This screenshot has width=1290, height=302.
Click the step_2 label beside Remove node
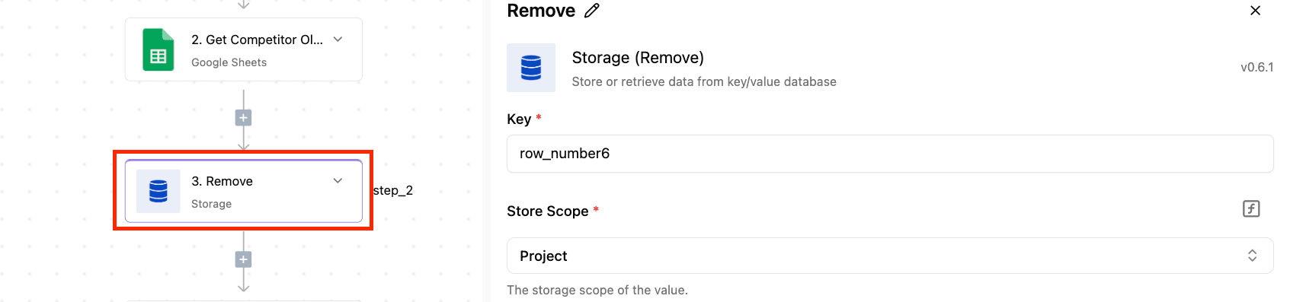tap(393, 190)
